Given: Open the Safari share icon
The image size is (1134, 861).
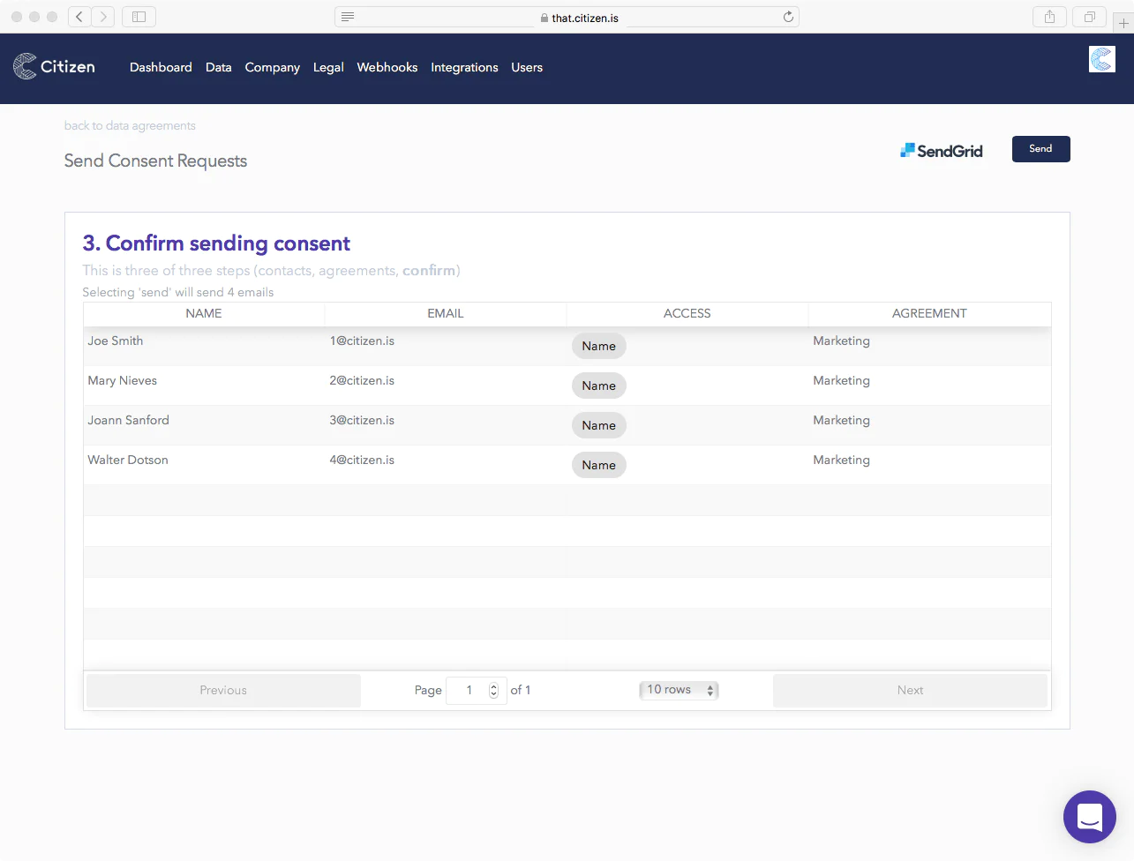Looking at the screenshot, I should coord(1049,17).
